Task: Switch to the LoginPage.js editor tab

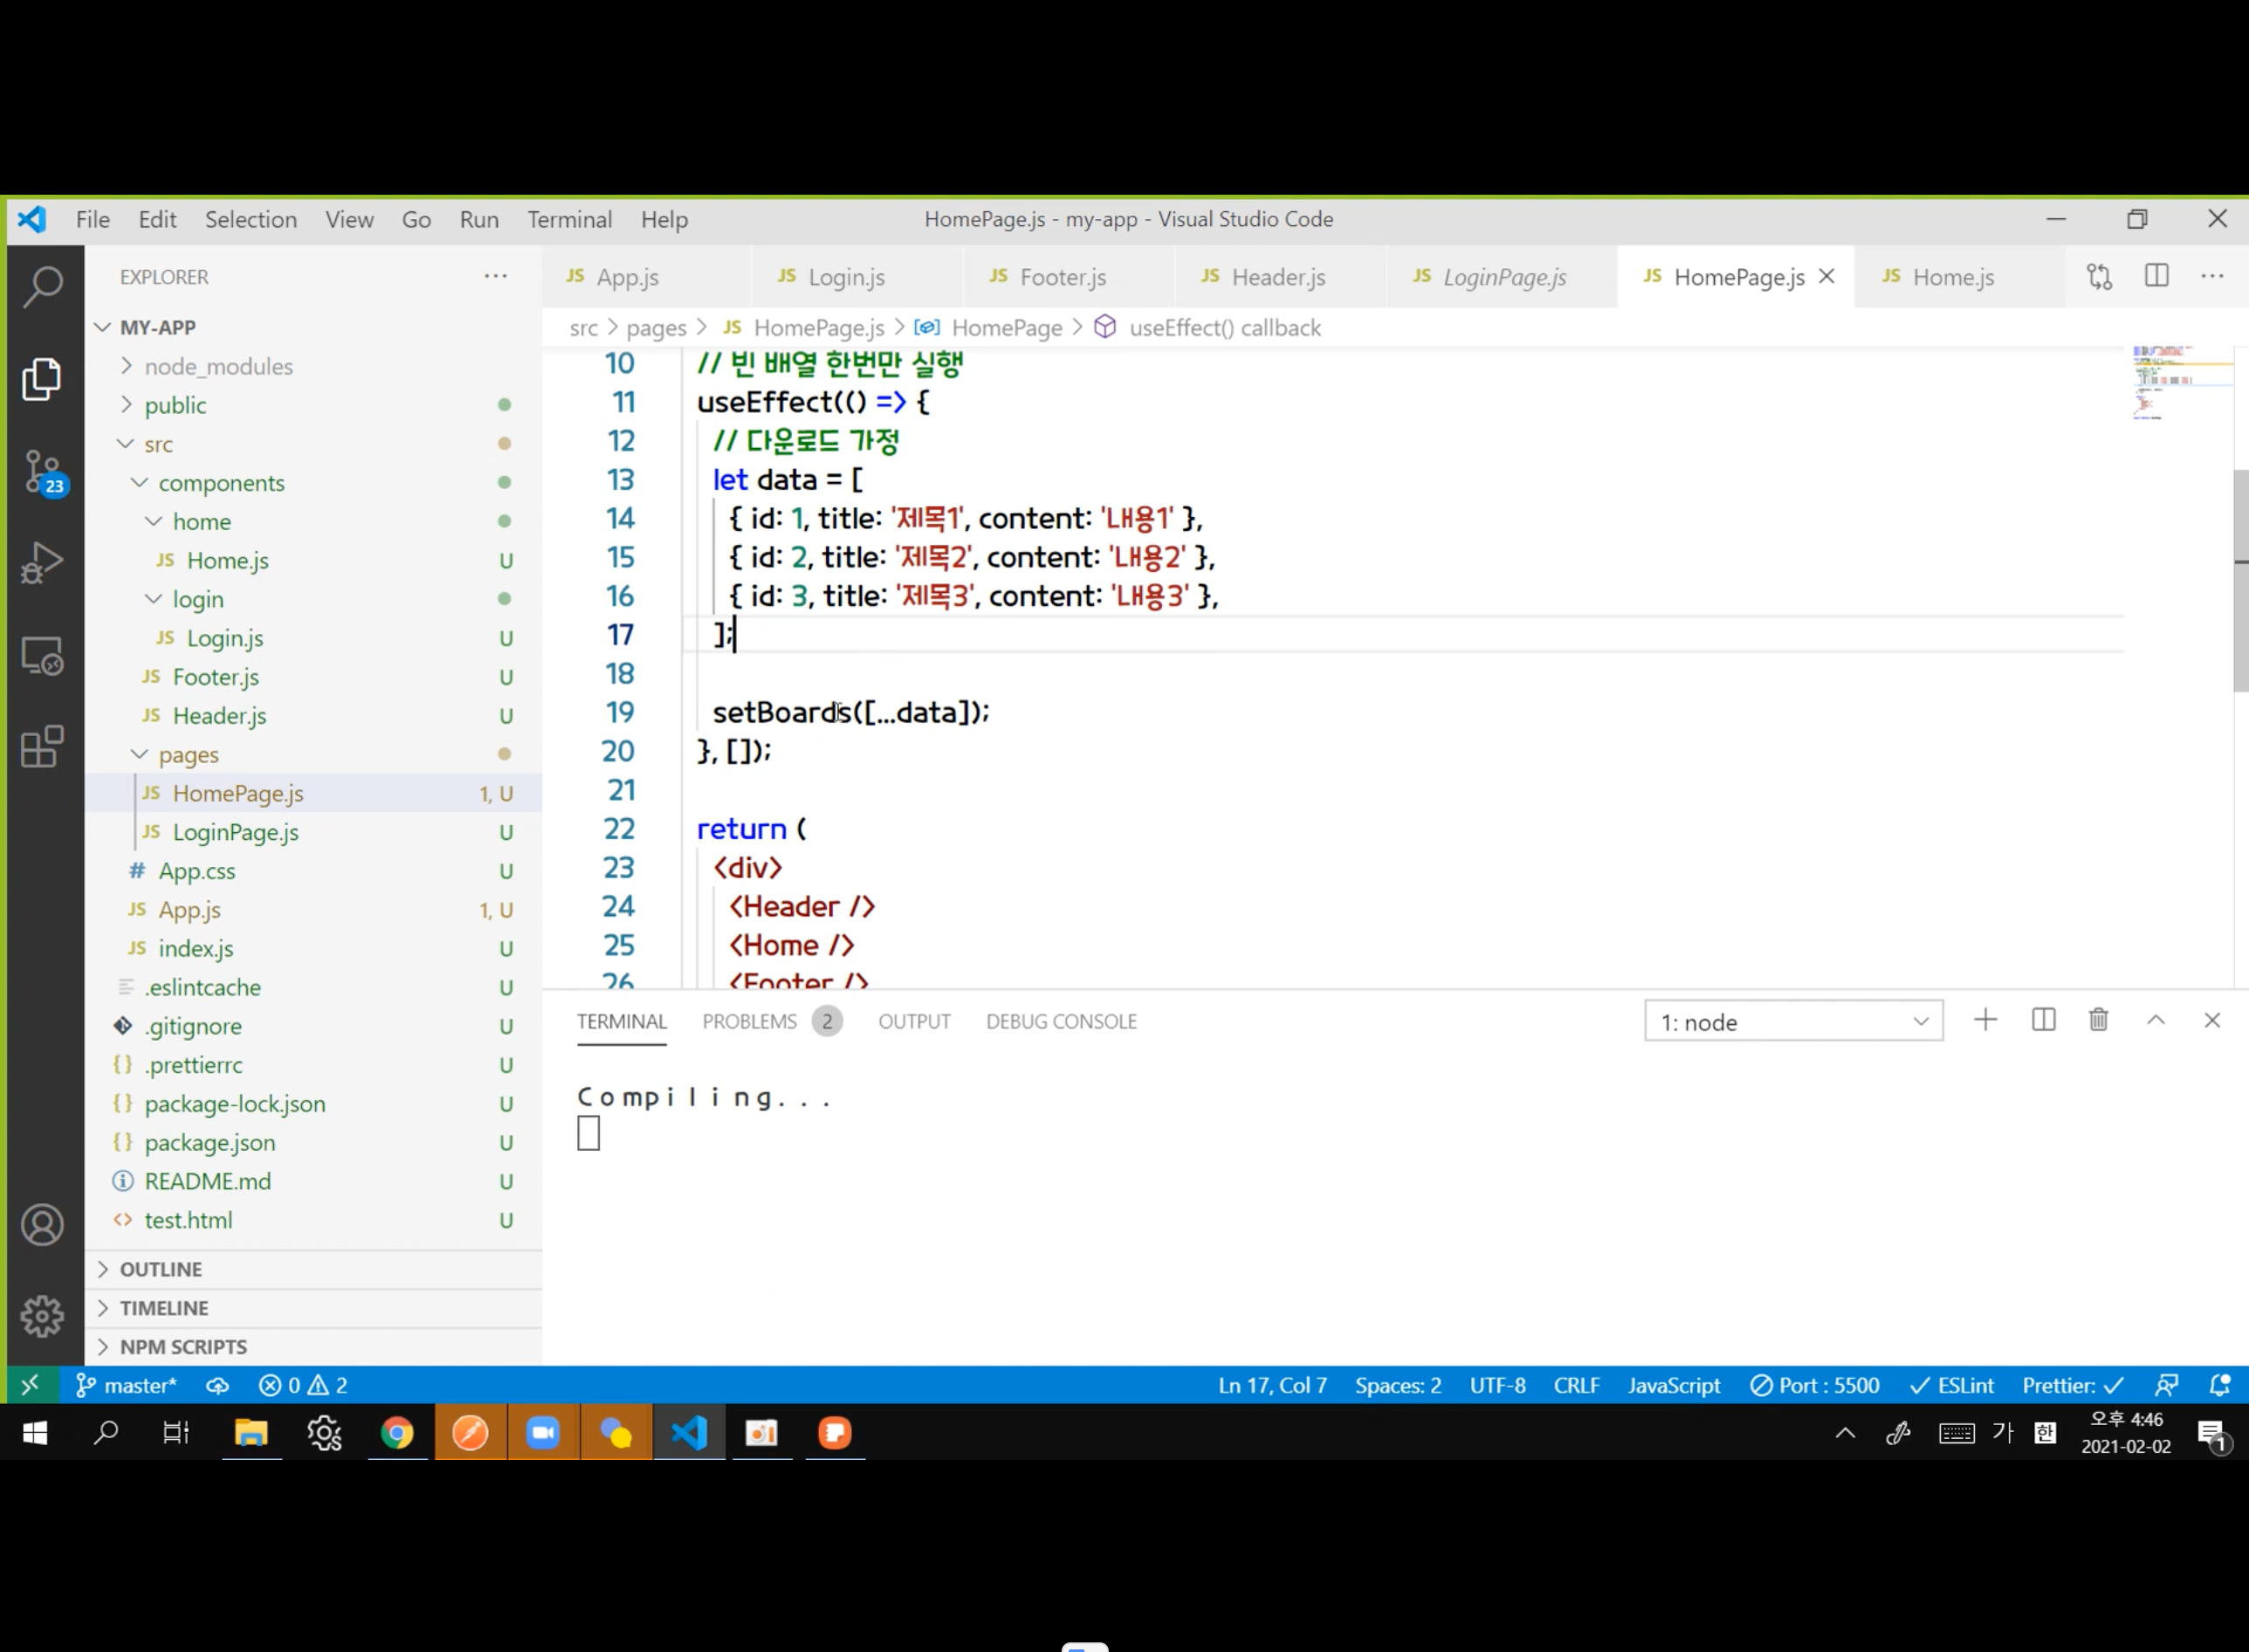Action: tap(1503, 277)
